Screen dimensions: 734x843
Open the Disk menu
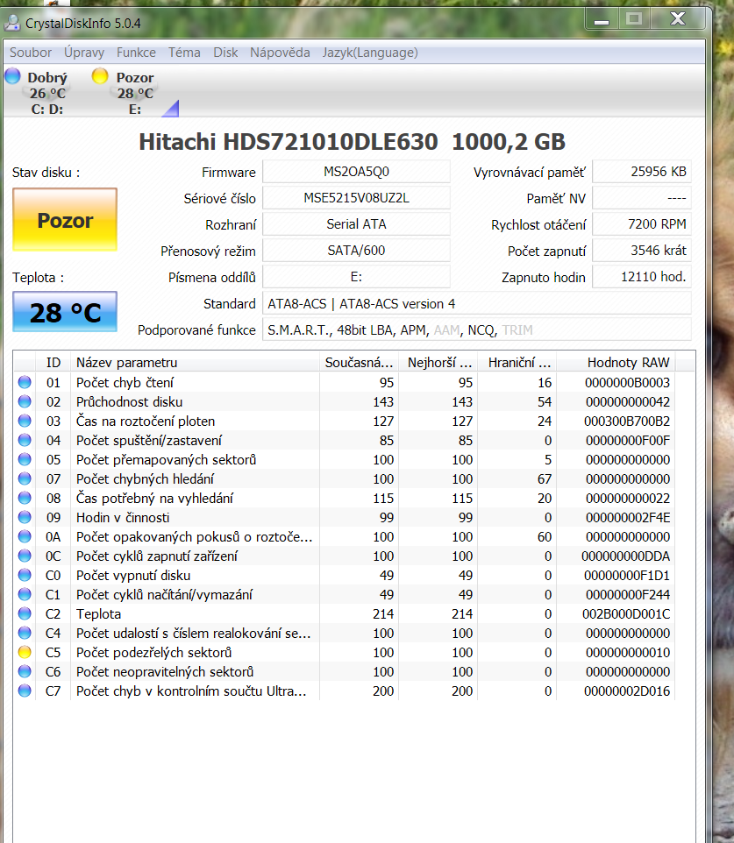point(225,53)
